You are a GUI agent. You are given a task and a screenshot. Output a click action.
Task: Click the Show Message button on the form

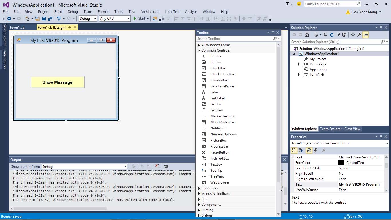coord(58,82)
